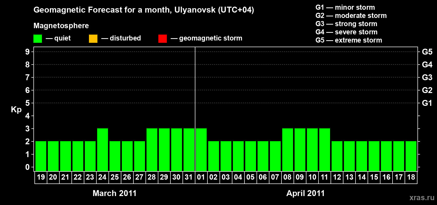The height and width of the screenshot is (205, 437).
Task: Click the G1 right axis label
Action: click(427, 103)
